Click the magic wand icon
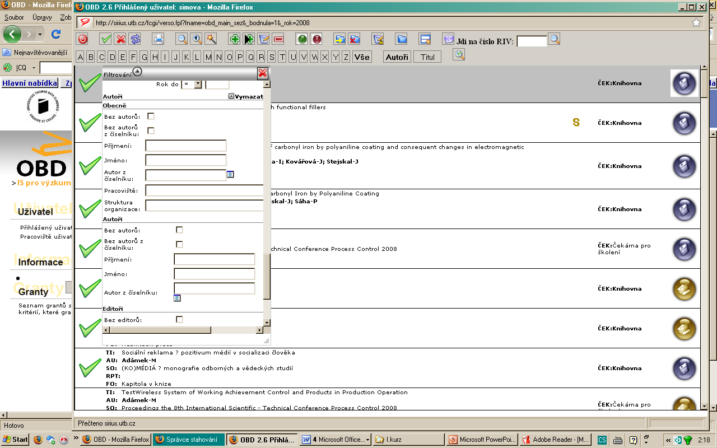 211,39
